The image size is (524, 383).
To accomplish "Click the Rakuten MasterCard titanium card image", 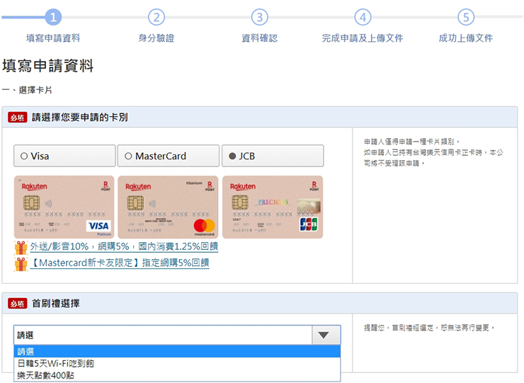I will [168, 207].
